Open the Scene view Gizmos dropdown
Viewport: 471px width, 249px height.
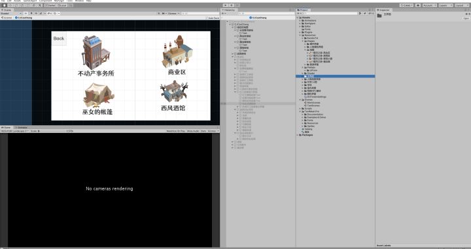[x=173, y=14]
